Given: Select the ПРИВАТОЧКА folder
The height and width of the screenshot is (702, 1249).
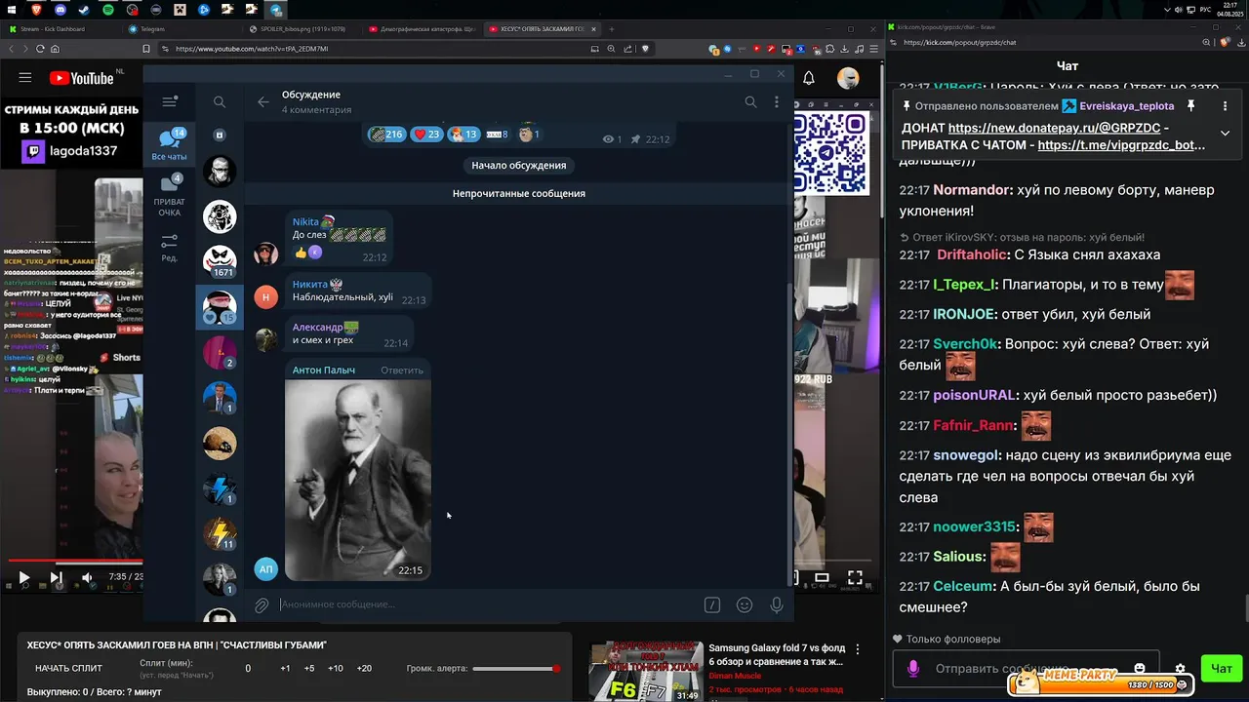Looking at the screenshot, I should click(x=170, y=195).
